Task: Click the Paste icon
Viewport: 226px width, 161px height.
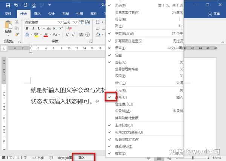Action: pyautogui.click(x=8, y=25)
